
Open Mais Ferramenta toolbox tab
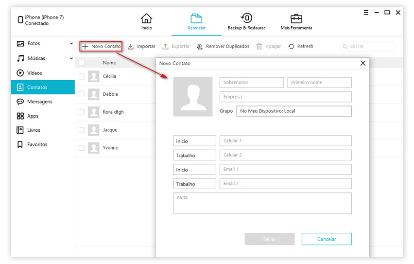coord(296,22)
